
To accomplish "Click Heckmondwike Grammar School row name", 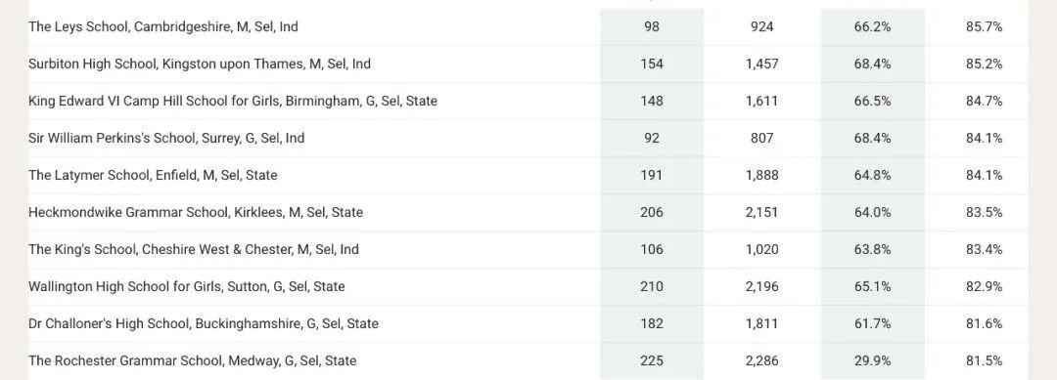I will pos(196,212).
